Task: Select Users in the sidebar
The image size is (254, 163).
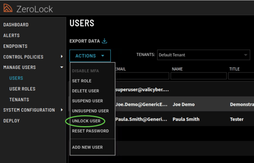Action: (x=16, y=78)
